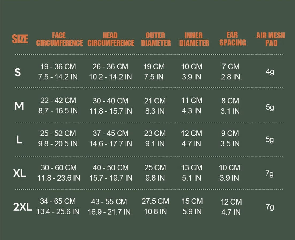Click the 23 CM outer diameter value
295x240 pixels.
pos(155,134)
